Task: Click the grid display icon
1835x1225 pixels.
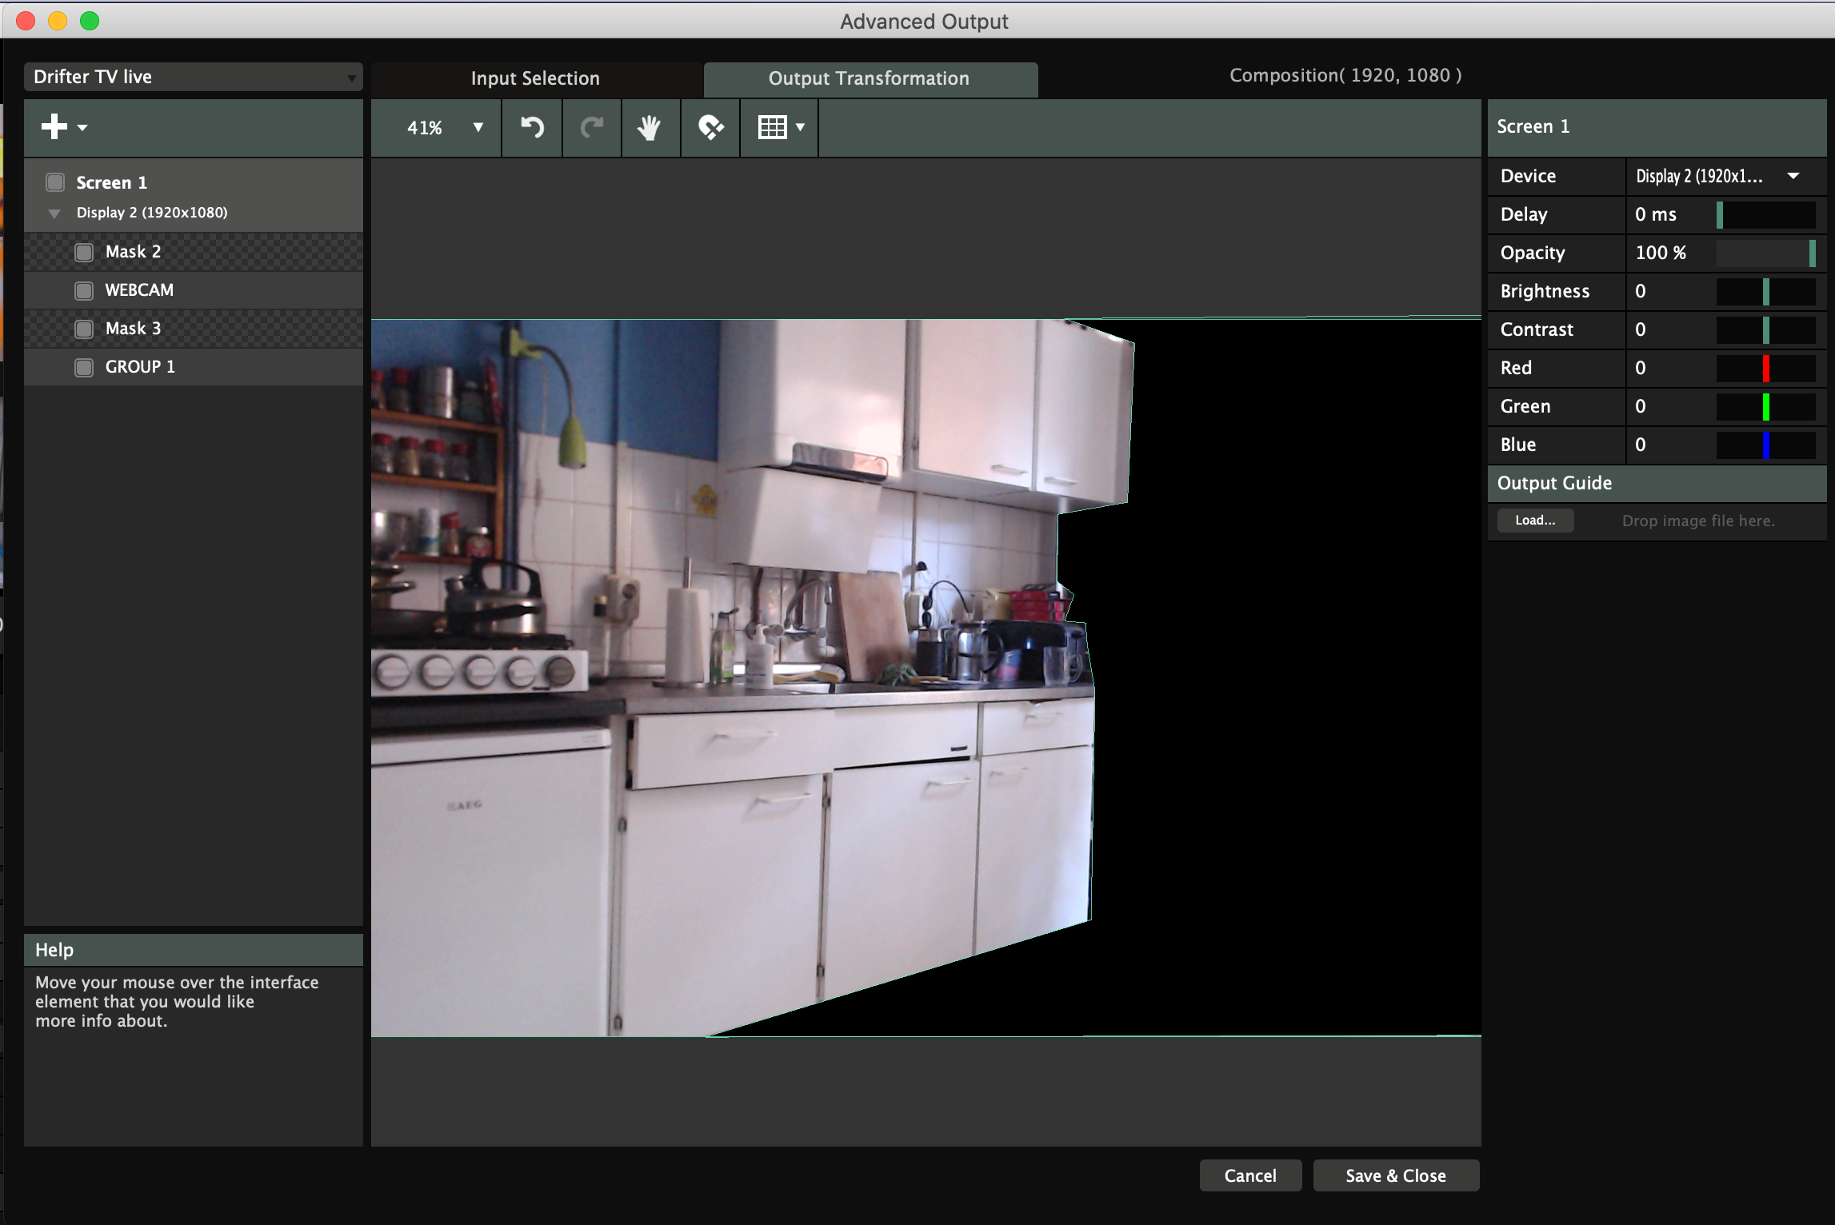Action: click(772, 127)
